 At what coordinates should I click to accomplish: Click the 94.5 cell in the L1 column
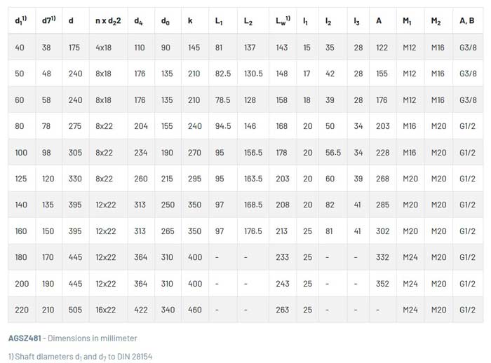coord(223,126)
